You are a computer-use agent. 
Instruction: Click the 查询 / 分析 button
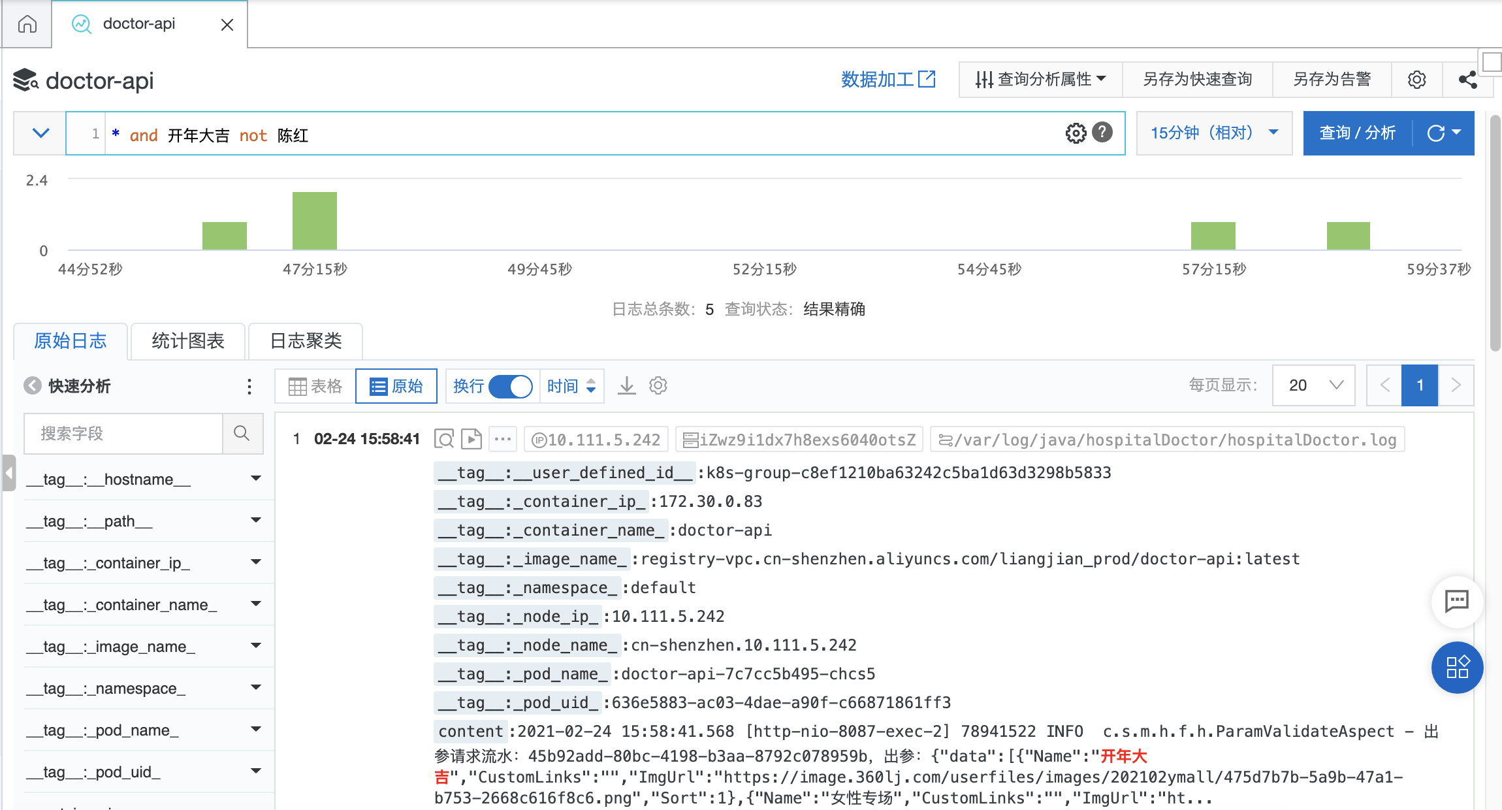click(1357, 133)
